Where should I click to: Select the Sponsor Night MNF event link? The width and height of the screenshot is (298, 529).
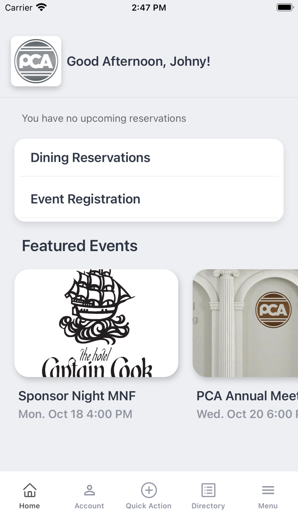[x=77, y=395]
